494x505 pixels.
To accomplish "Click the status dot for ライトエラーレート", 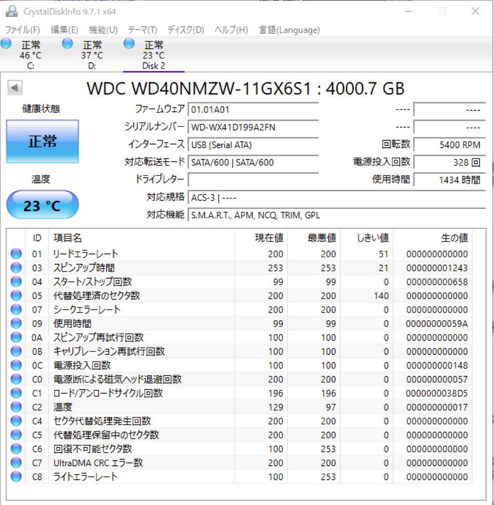I will 16,476.
